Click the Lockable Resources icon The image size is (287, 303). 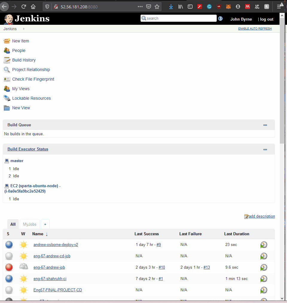tap(7, 98)
